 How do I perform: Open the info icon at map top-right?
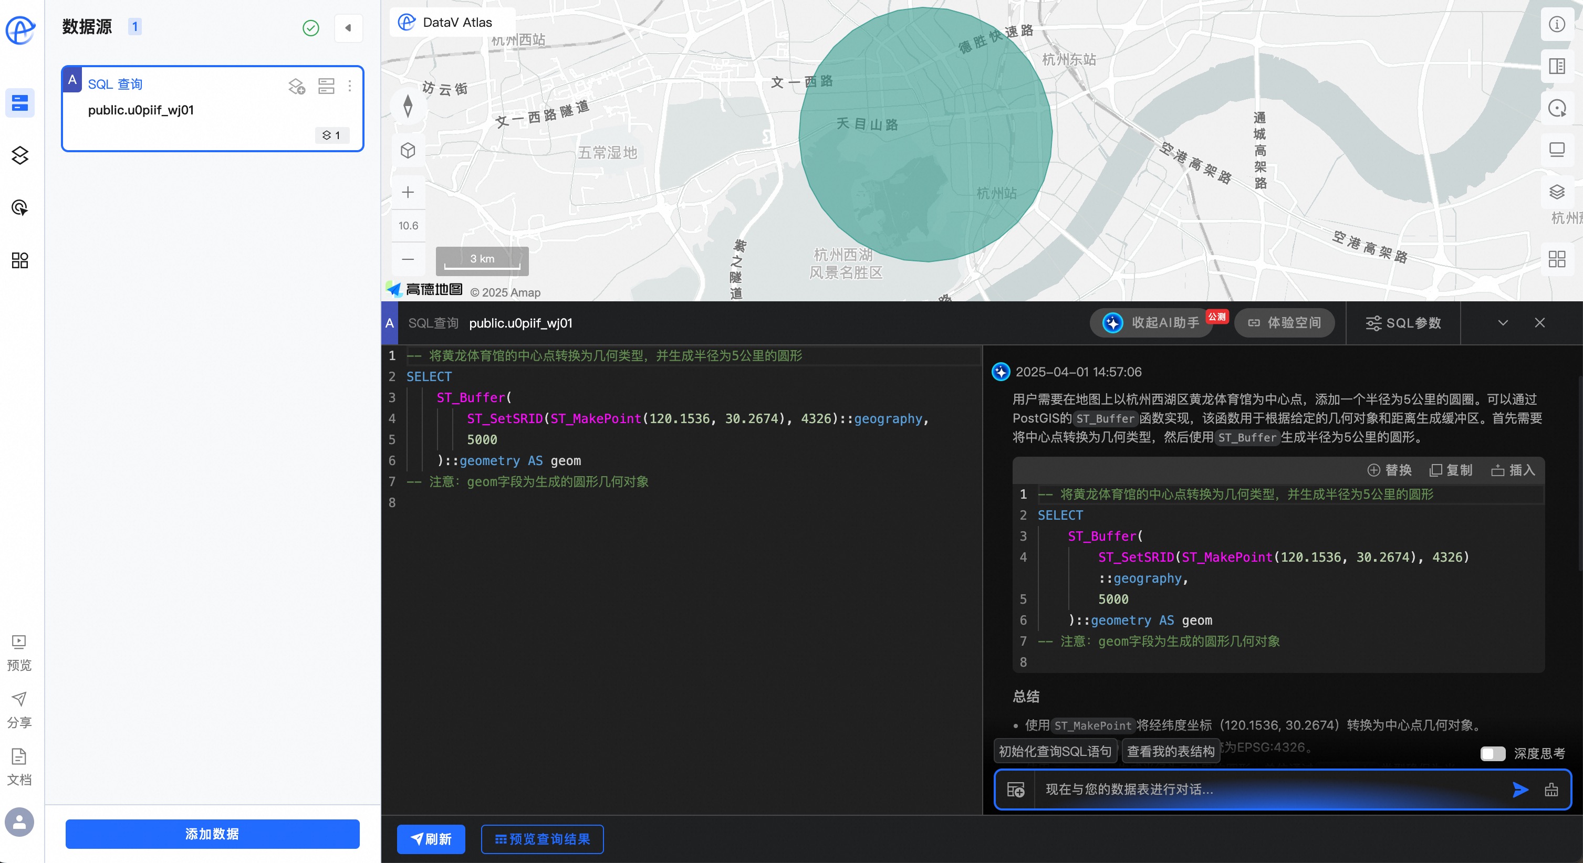coord(1557,25)
